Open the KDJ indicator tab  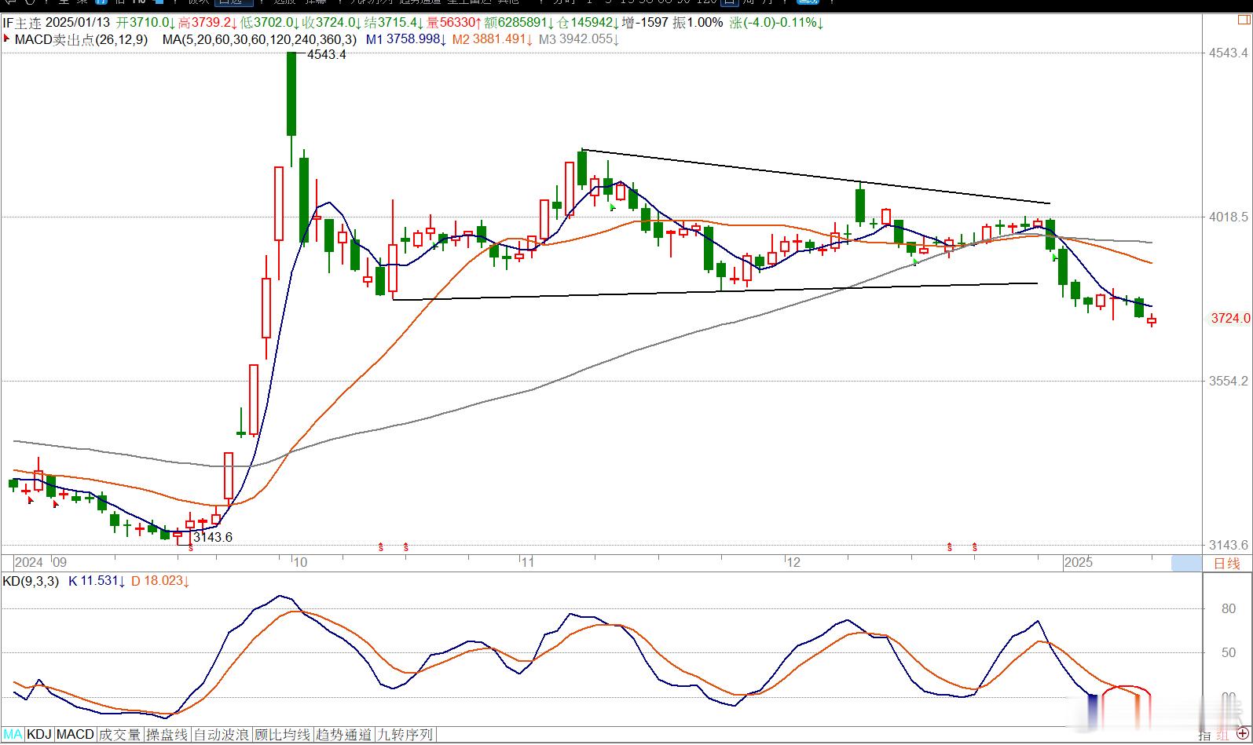point(39,735)
